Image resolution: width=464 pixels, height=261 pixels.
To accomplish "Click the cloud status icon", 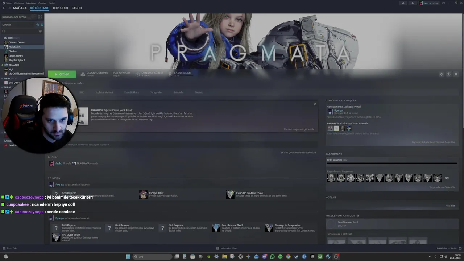I will [83, 74].
